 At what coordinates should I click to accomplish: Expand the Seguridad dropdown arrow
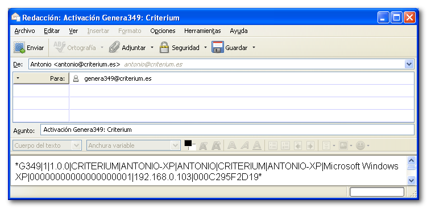point(205,47)
